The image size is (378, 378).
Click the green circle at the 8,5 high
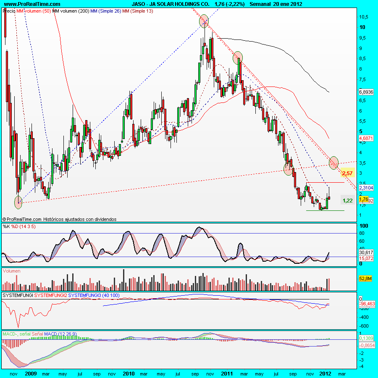point(238,58)
